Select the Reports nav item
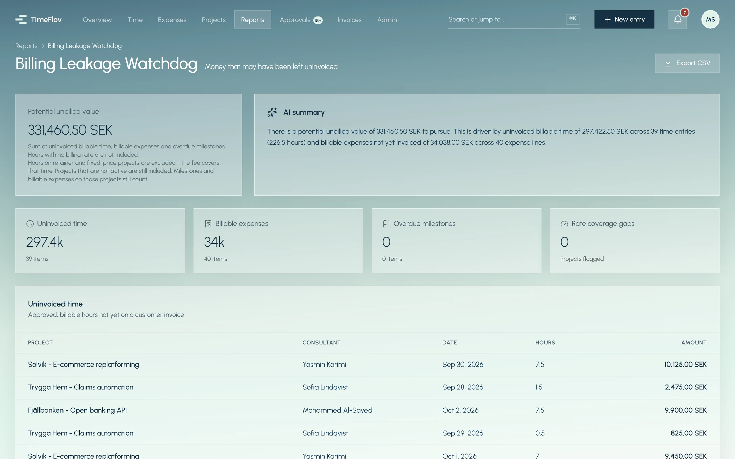 coord(253,20)
